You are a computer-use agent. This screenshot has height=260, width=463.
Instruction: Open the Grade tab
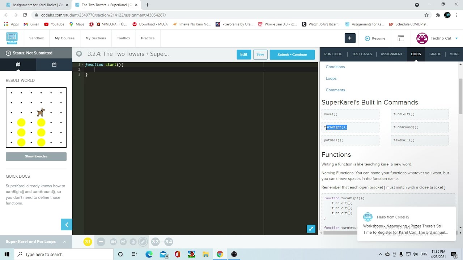pos(435,54)
